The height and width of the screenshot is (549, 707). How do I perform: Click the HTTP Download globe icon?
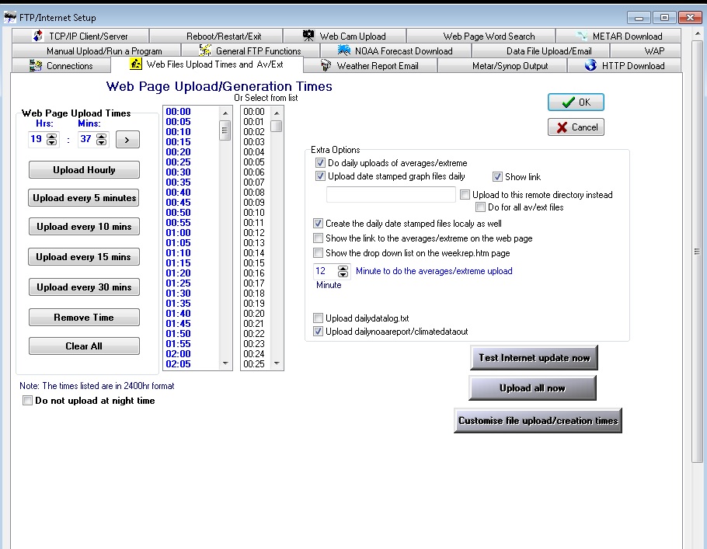click(x=590, y=65)
